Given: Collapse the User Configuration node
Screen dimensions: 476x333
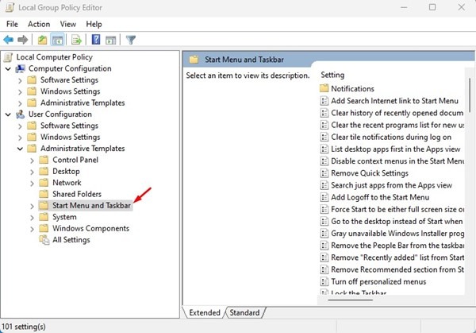Looking at the screenshot, I should click(x=7, y=114).
